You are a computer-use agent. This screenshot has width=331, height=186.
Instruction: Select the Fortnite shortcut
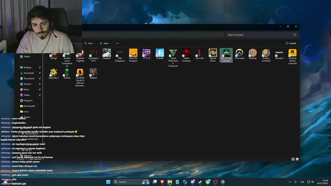pos(160,55)
